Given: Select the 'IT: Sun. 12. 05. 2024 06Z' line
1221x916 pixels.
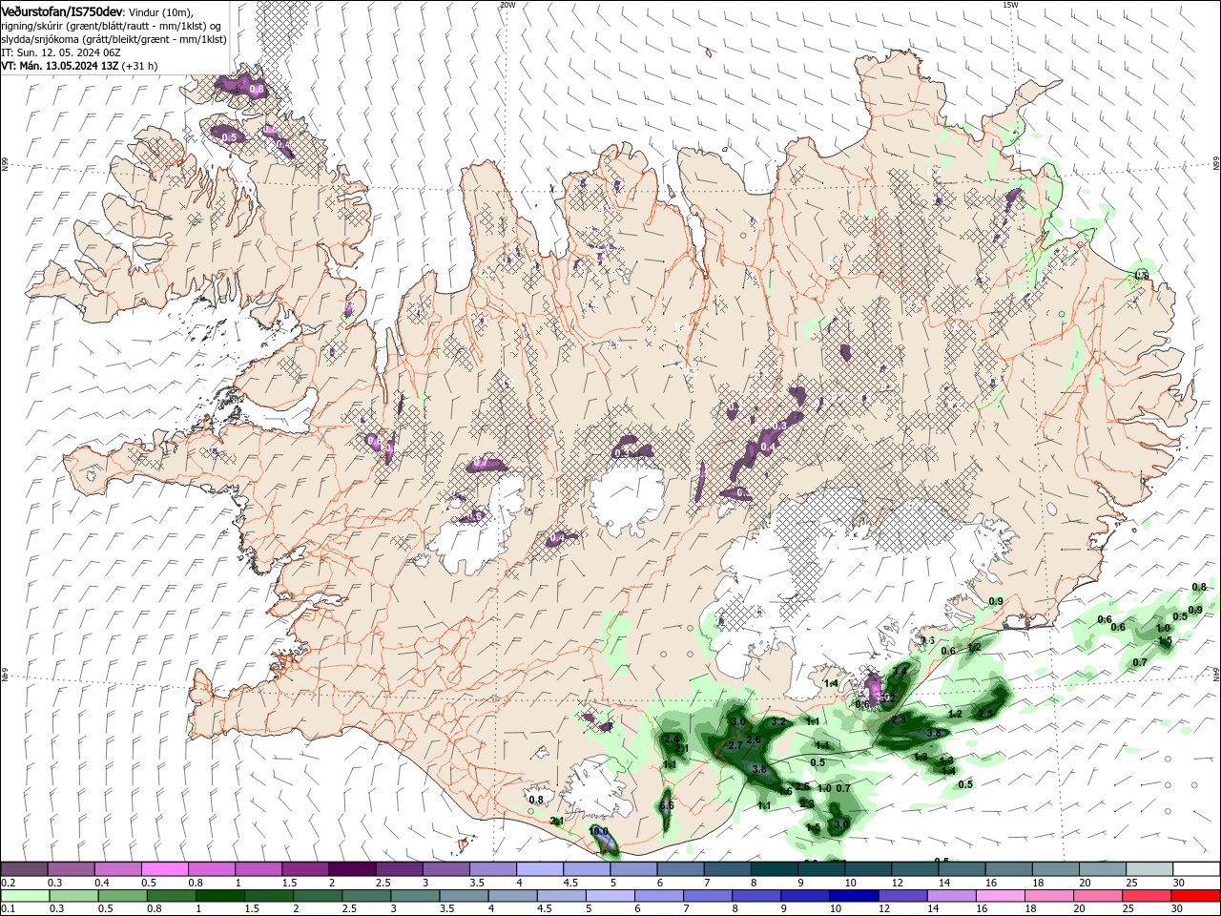Looking at the screenshot, I should (59, 52).
